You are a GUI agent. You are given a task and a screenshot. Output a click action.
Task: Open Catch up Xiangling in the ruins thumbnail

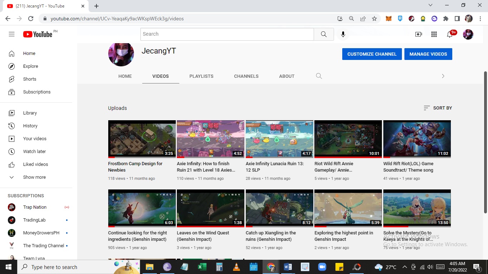[x=279, y=208]
